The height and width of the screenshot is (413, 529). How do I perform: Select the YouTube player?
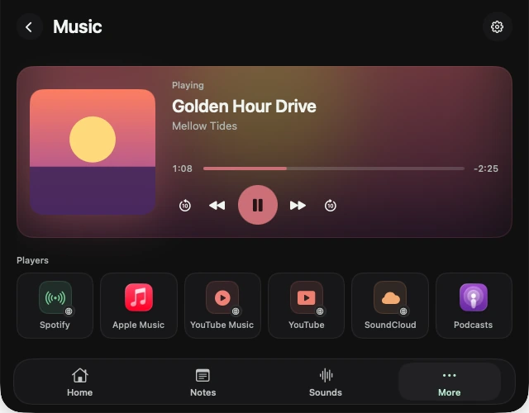pos(307,306)
